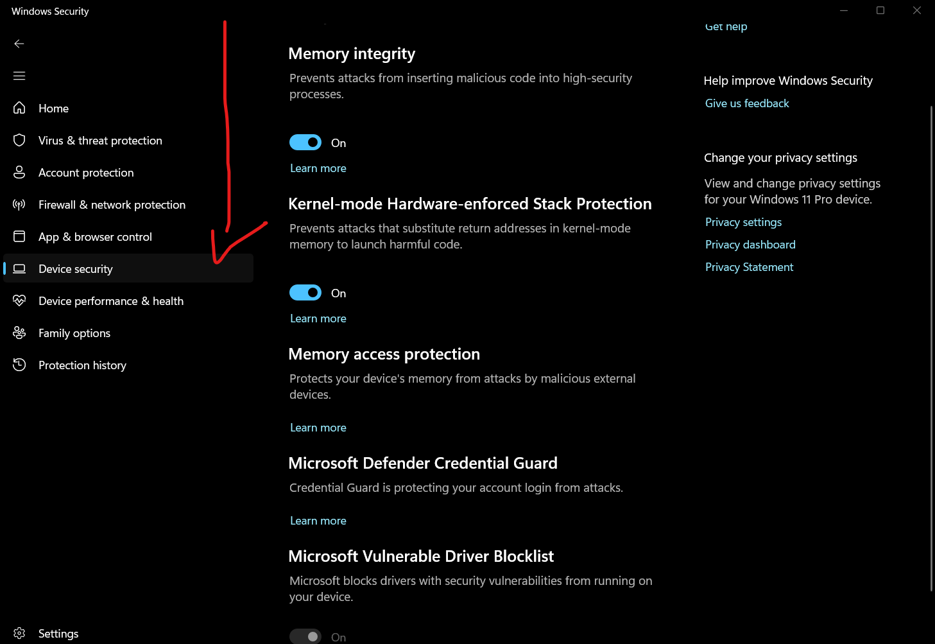Click Give us feedback link
Screen dimensions: 935x644
747,103
